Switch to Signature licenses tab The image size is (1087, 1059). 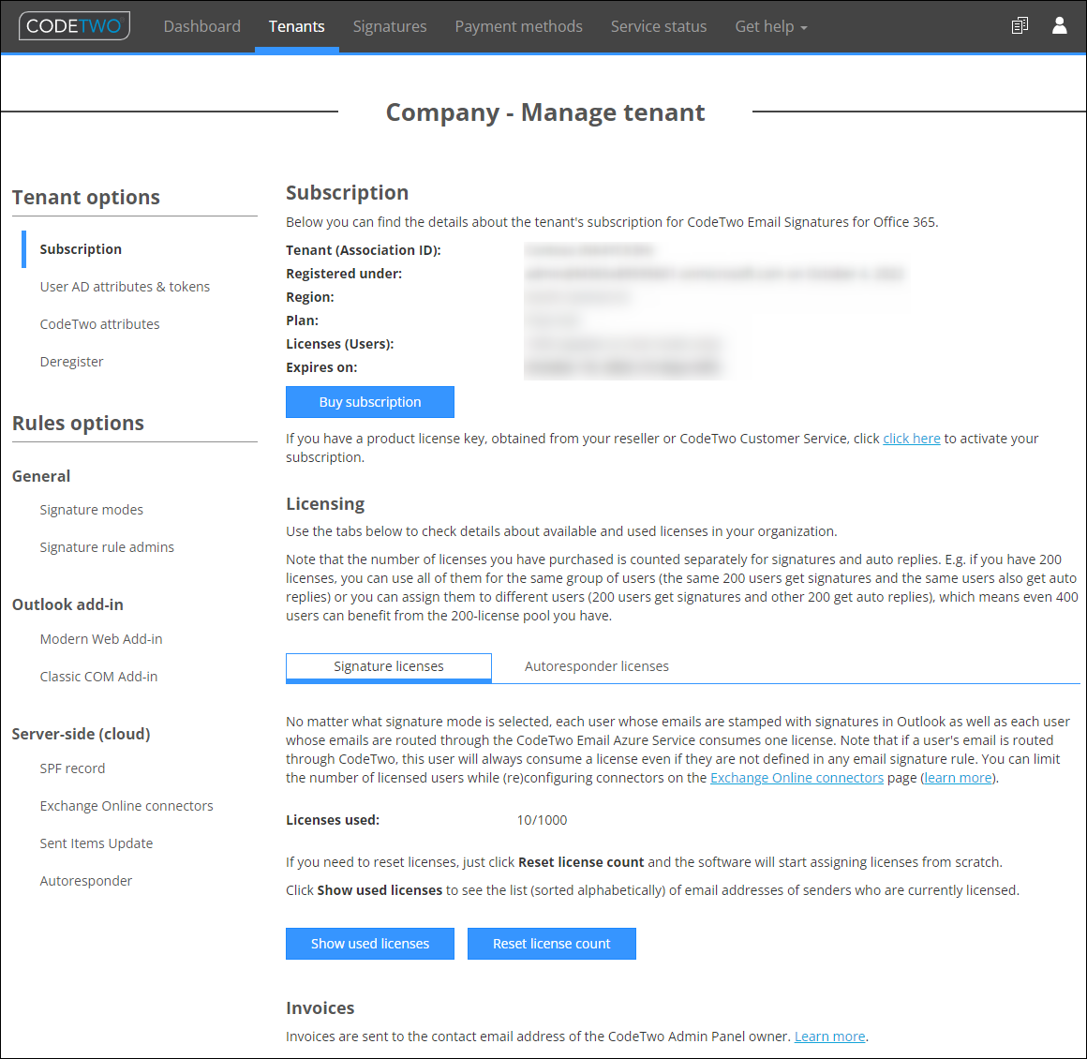tap(388, 667)
